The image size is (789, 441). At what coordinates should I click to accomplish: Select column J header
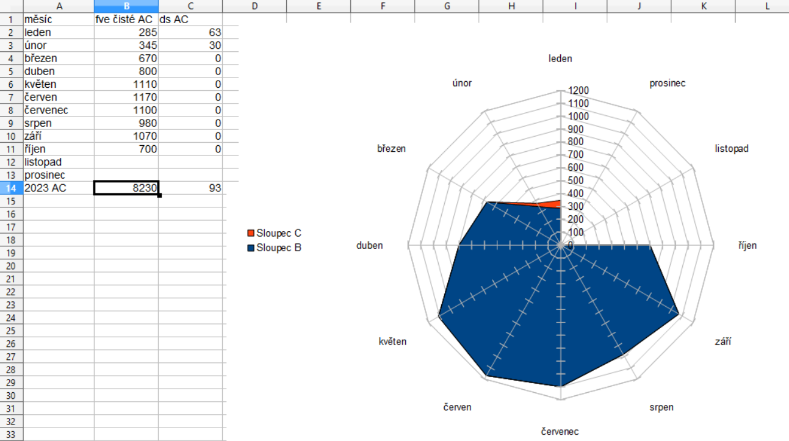(639, 6)
